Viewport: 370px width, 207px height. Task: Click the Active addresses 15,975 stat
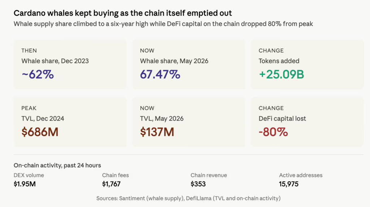[301, 180]
